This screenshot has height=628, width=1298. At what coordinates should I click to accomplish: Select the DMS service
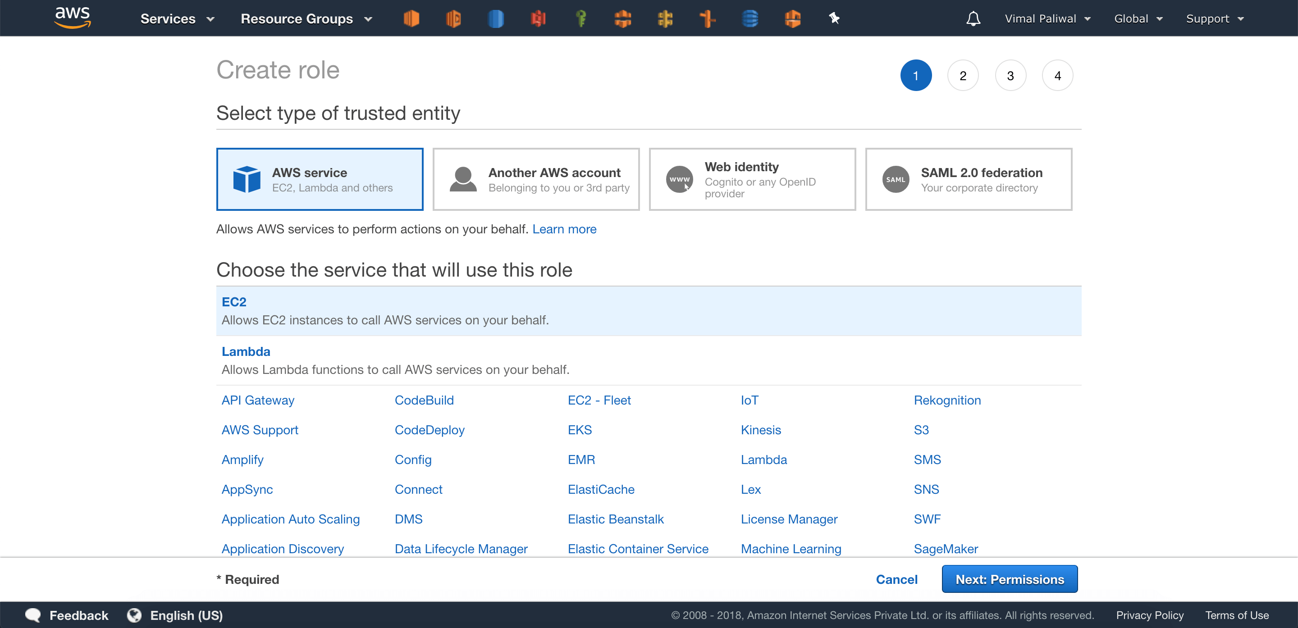pyautogui.click(x=408, y=519)
